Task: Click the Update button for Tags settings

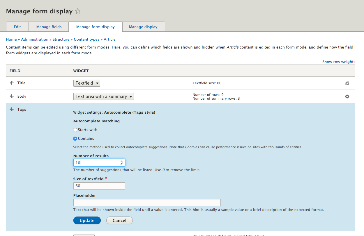Action: tap(87, 220)
